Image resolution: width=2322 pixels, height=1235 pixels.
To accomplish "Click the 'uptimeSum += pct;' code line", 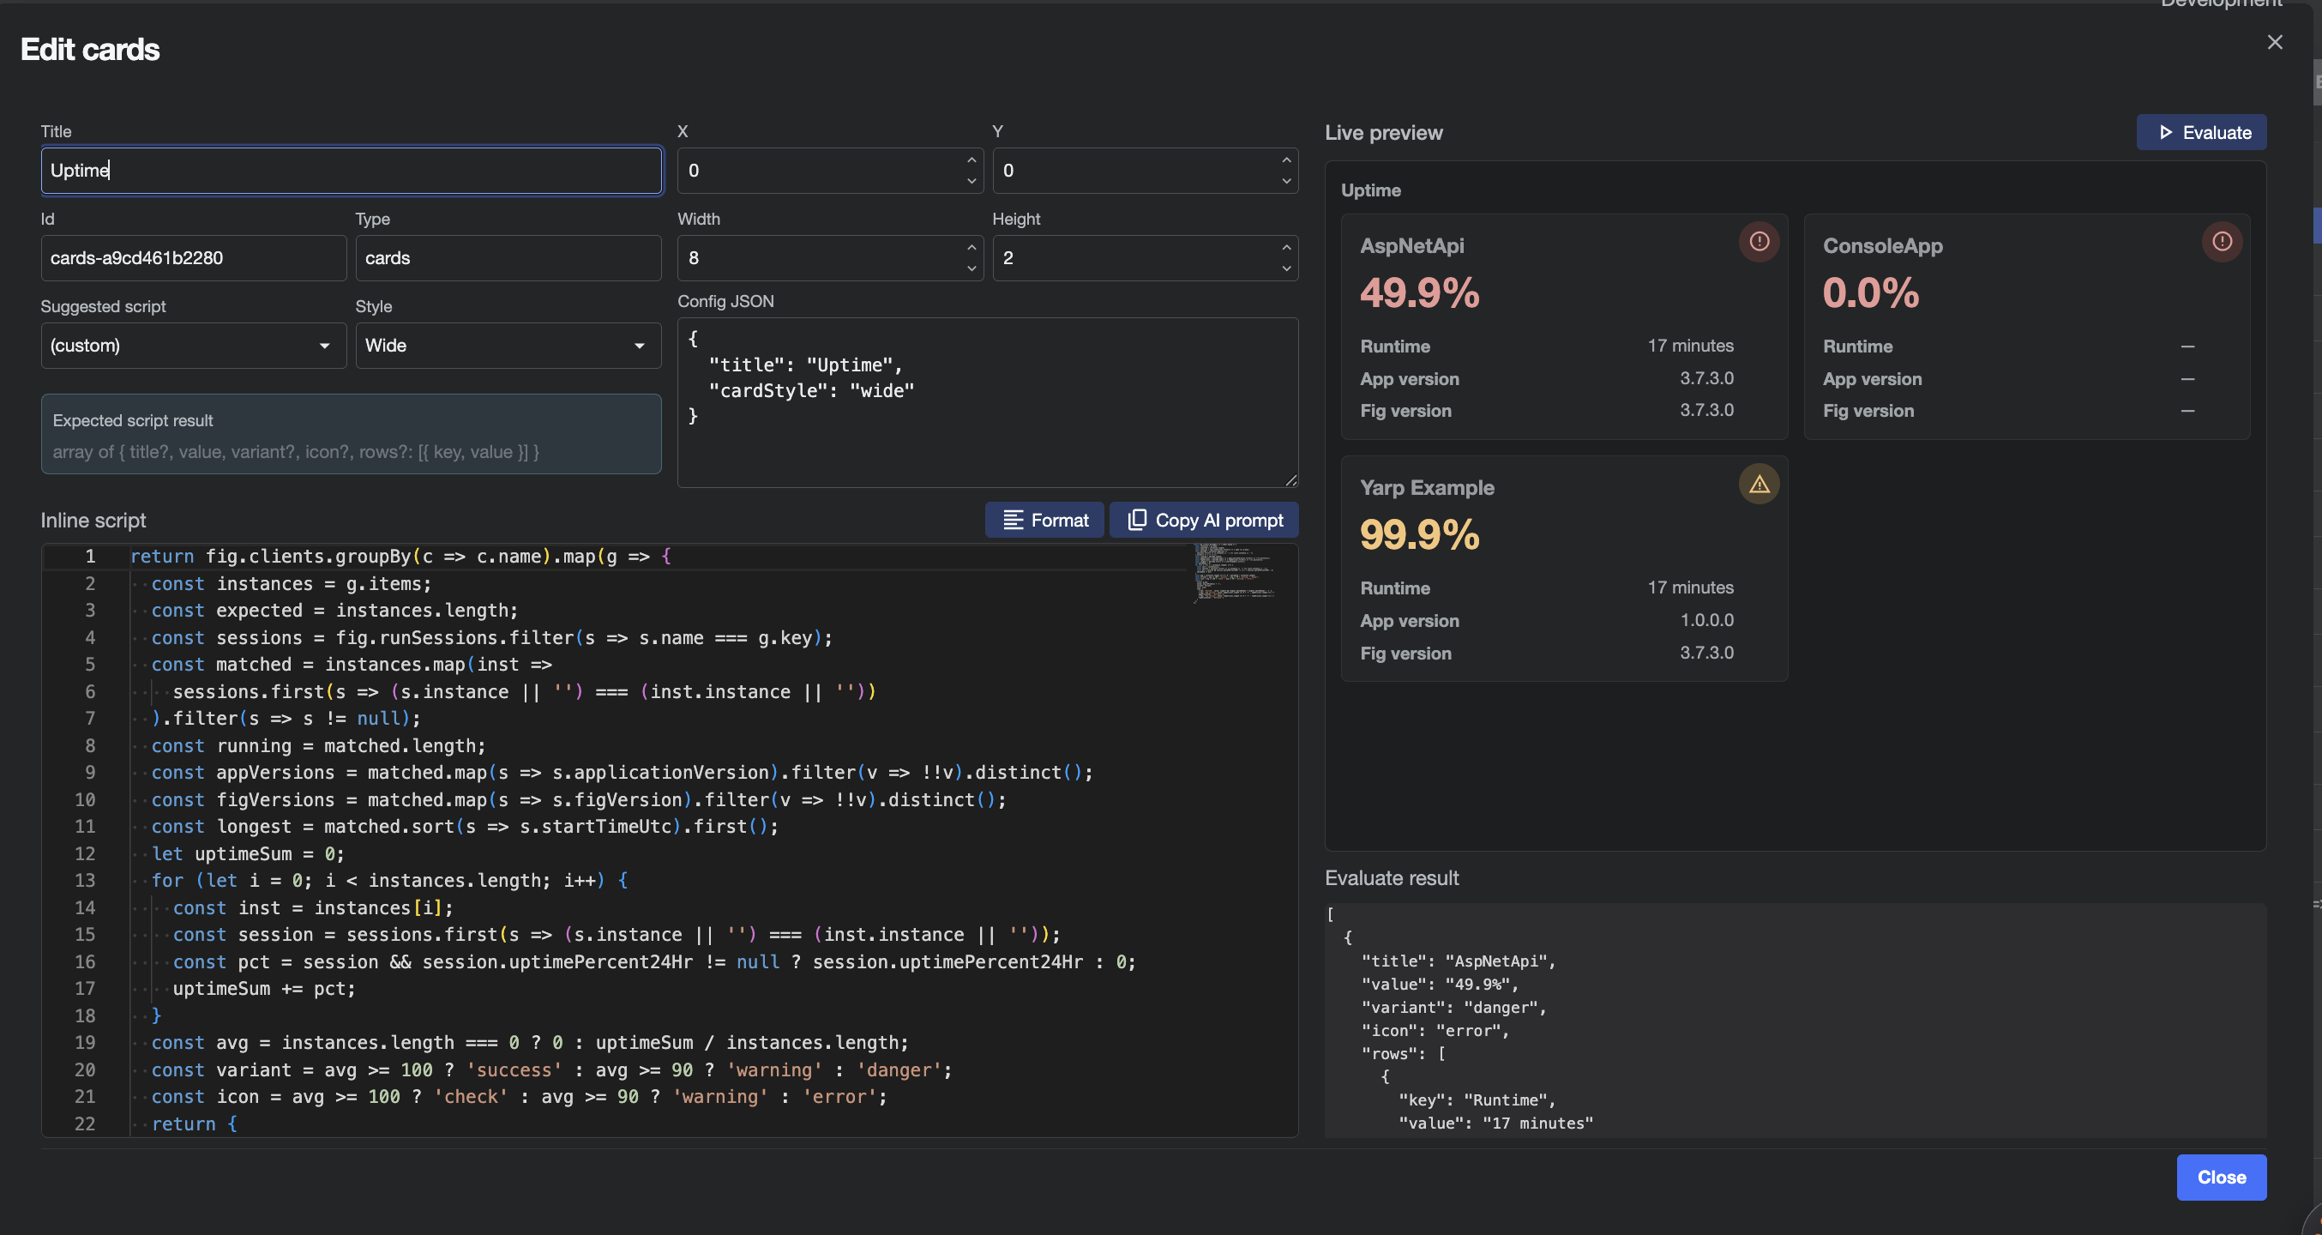I will click(x=264, y=989).
